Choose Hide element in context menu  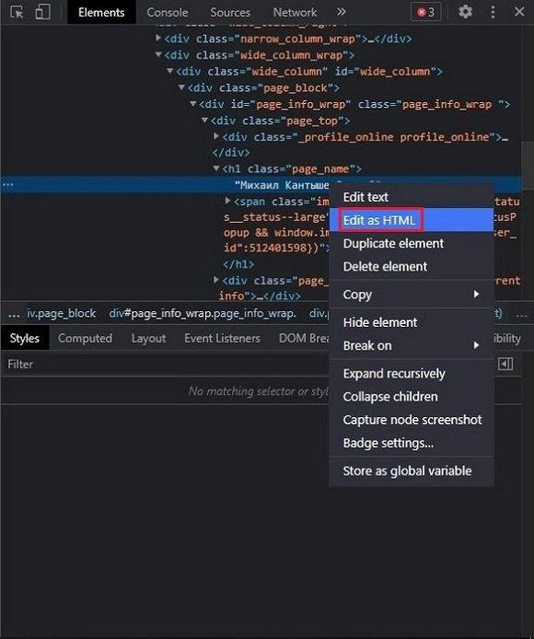(x=412, y=322)
